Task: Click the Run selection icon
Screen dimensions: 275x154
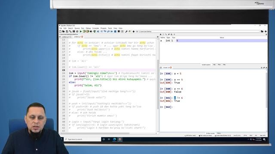Action: [x=91, y=31]
